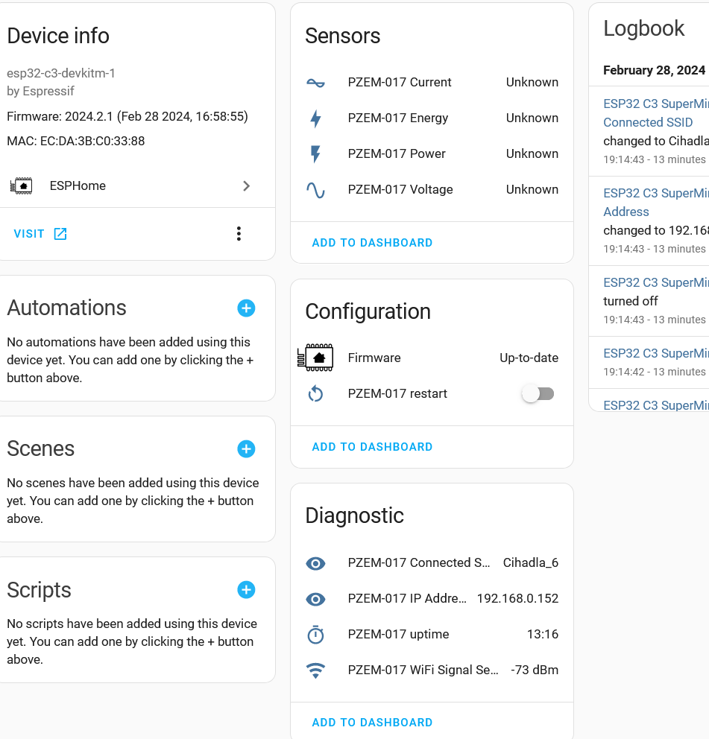Click Add to Dashboard under Sensors

[x=372, y=243]
